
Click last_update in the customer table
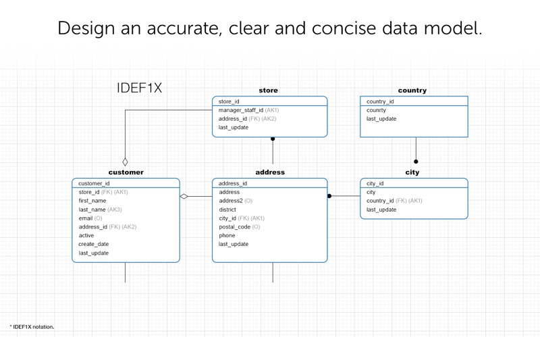(93, 253)
